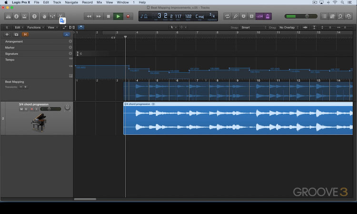
Task: Stop playback
Action: point(109,16)
